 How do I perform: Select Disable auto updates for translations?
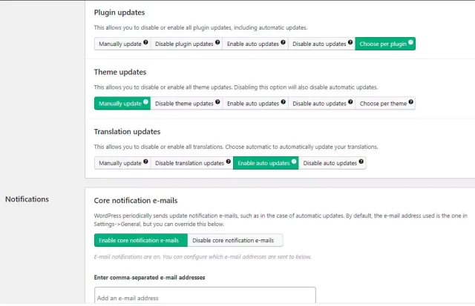point(330,163)
